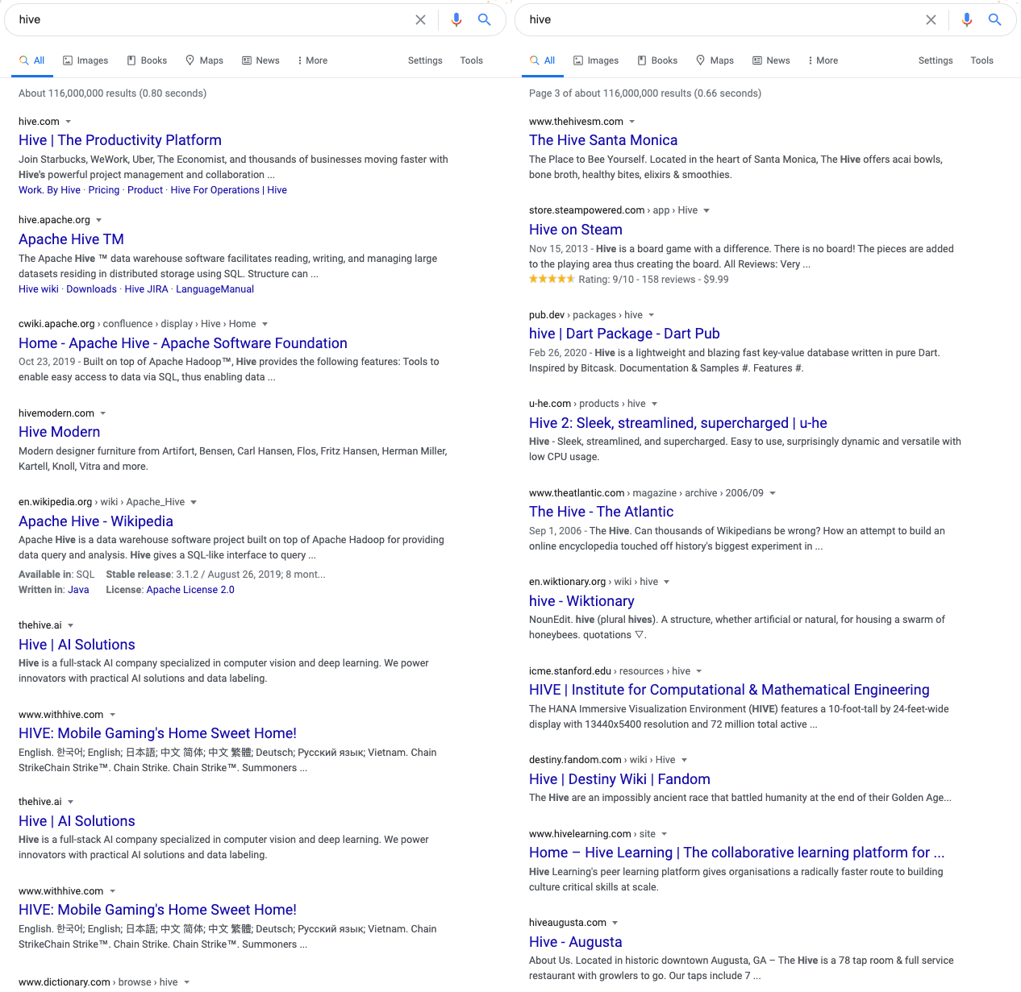Expand the dropdown arrow next to pub.dev breadcrumb

click(651, 315)
